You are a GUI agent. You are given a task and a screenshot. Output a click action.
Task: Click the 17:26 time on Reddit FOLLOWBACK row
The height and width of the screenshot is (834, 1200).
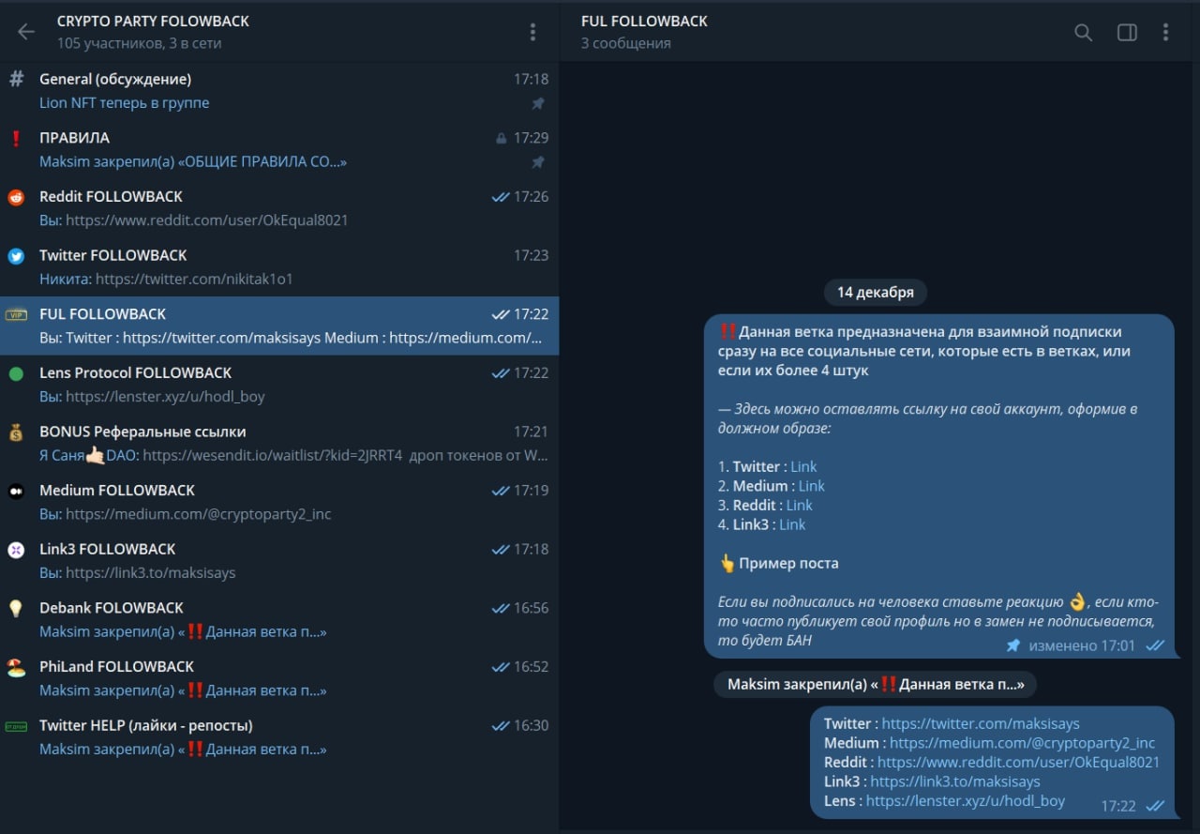(x=531, y=197)
